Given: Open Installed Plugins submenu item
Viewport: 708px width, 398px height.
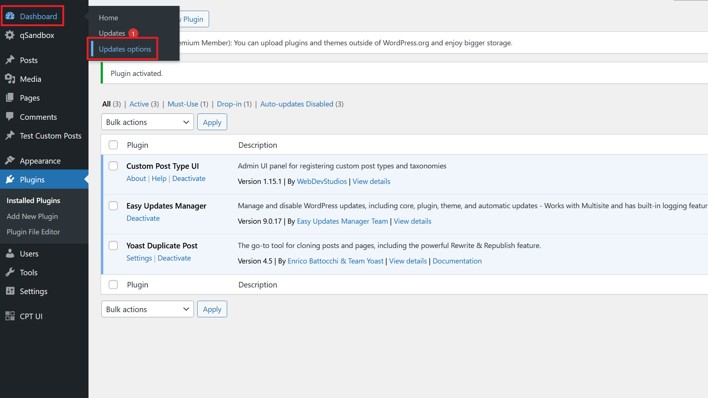Looking at the screenshot, I should click(33, 200).
